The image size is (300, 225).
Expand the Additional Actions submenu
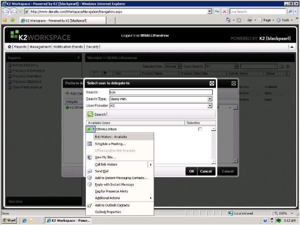(x=151, y=198)
